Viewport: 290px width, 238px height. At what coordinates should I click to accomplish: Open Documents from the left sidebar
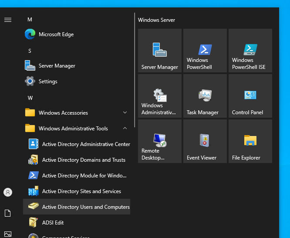point(7,213)
